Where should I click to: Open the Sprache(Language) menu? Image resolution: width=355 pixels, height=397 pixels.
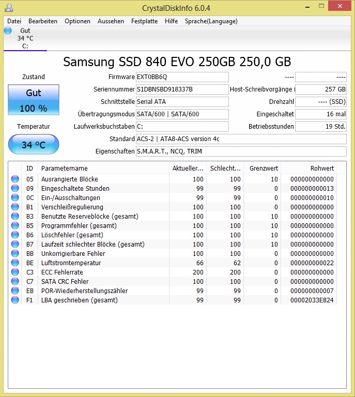(x=211, y=21)
